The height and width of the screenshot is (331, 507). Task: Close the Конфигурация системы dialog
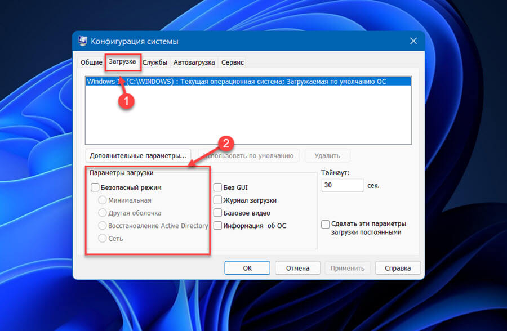[413, 41]
